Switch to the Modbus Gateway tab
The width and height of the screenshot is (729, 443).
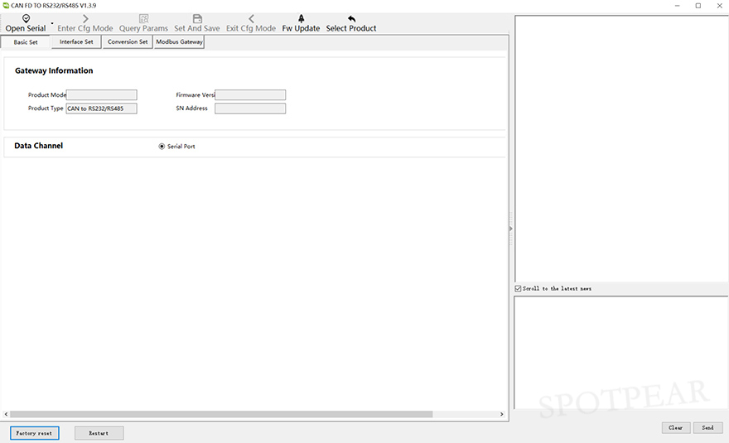point(179,42)
